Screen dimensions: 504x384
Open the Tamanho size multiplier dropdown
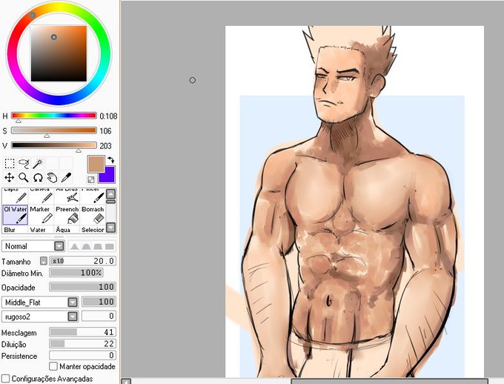pyautogui.click(x=44, y=261)
